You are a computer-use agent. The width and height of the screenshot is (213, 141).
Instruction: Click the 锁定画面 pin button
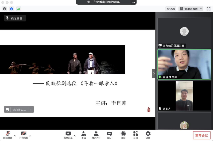pyautogui.click(x=15, y=18)
